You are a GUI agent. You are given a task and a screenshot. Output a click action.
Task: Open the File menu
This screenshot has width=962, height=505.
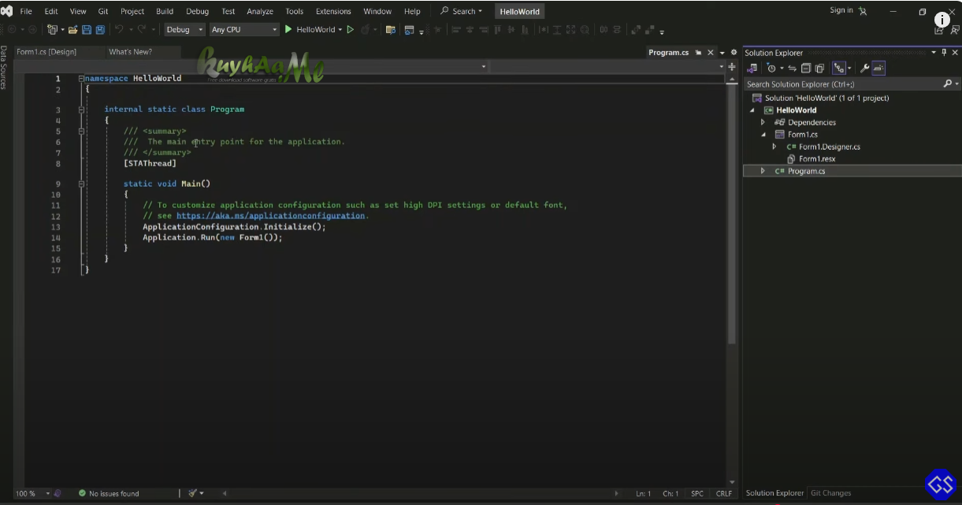[26, 11]
